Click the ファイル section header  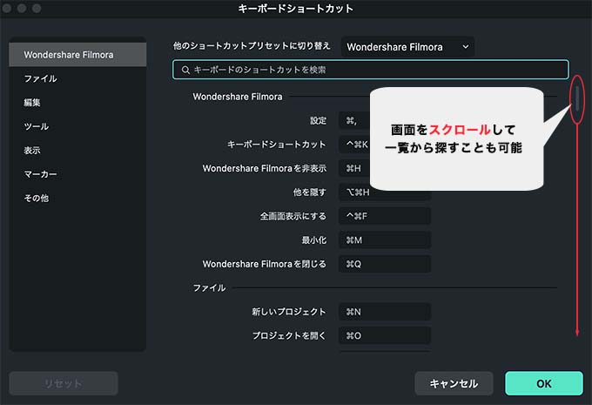[x=209, y=288]
